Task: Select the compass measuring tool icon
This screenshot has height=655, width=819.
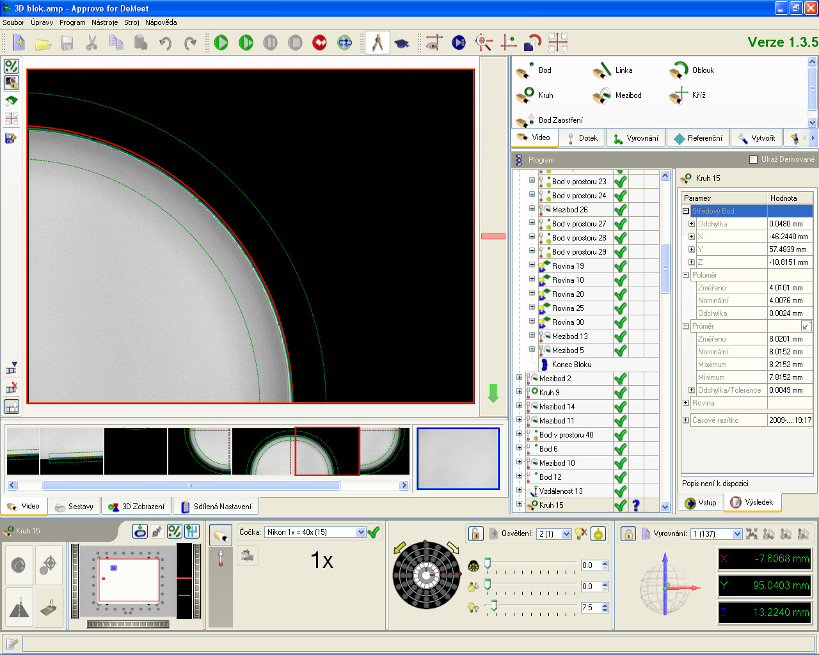Action: [378, 43]
